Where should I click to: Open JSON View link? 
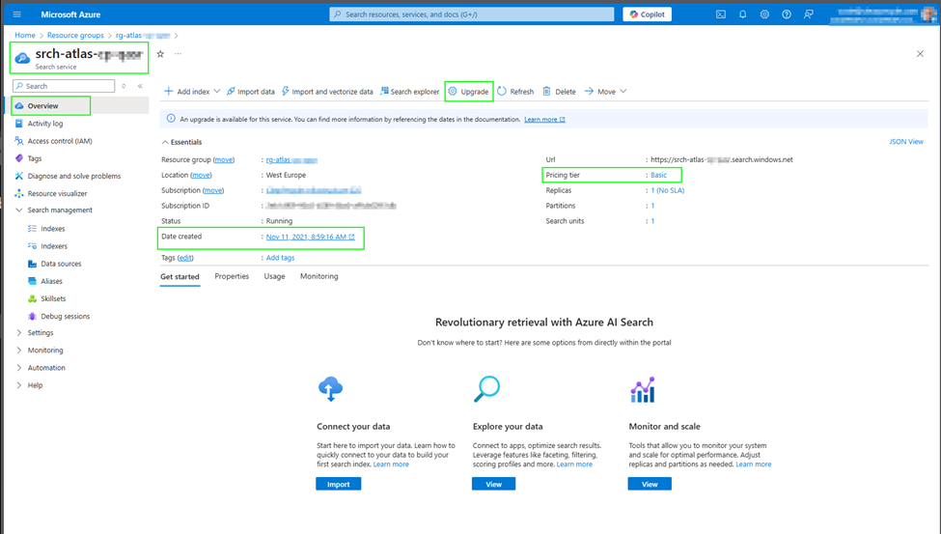(906, 142)
